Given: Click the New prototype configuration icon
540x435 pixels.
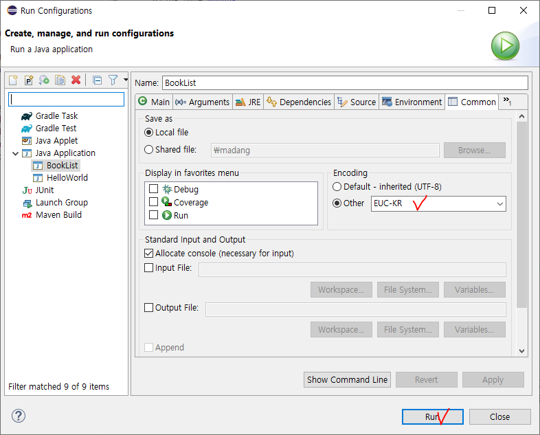Looking at the screenshot, I should coord(29,80).
